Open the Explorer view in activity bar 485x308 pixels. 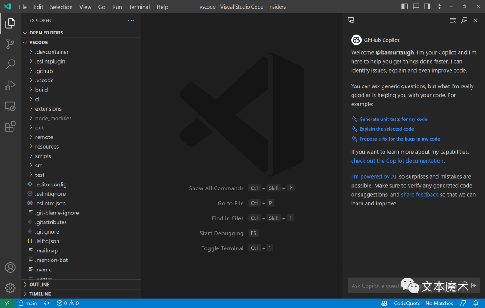click(10, 23)
